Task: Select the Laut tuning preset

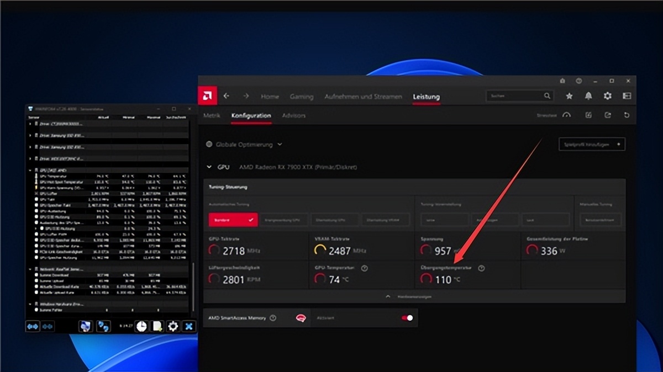Action: pyautogui.click(x=545, y=220)
